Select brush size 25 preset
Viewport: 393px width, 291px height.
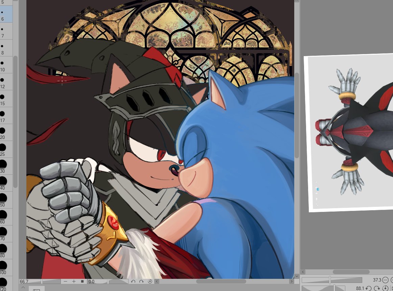pos(6,149)
